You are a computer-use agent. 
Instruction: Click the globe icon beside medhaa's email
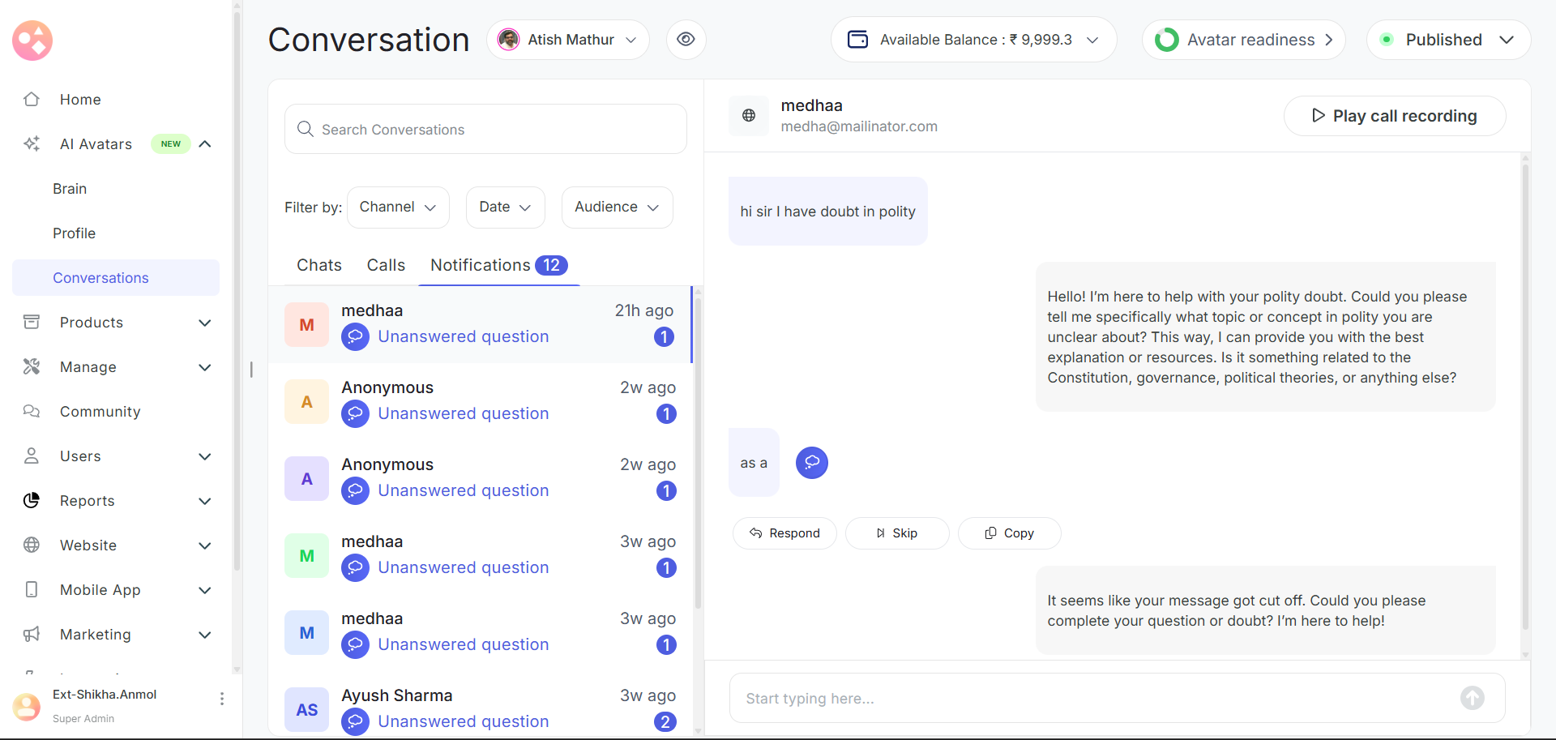pos(749,116)
